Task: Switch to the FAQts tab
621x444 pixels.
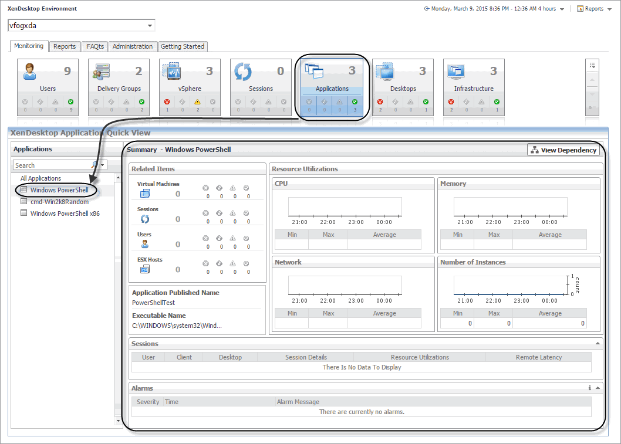Action: [95, 46]
